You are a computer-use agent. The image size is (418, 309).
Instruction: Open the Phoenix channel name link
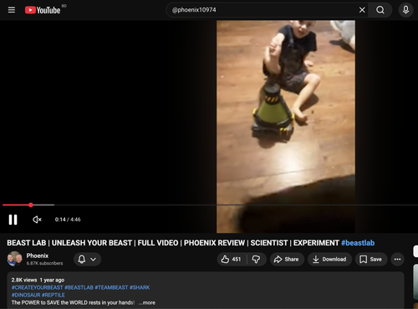pos(38,256)
